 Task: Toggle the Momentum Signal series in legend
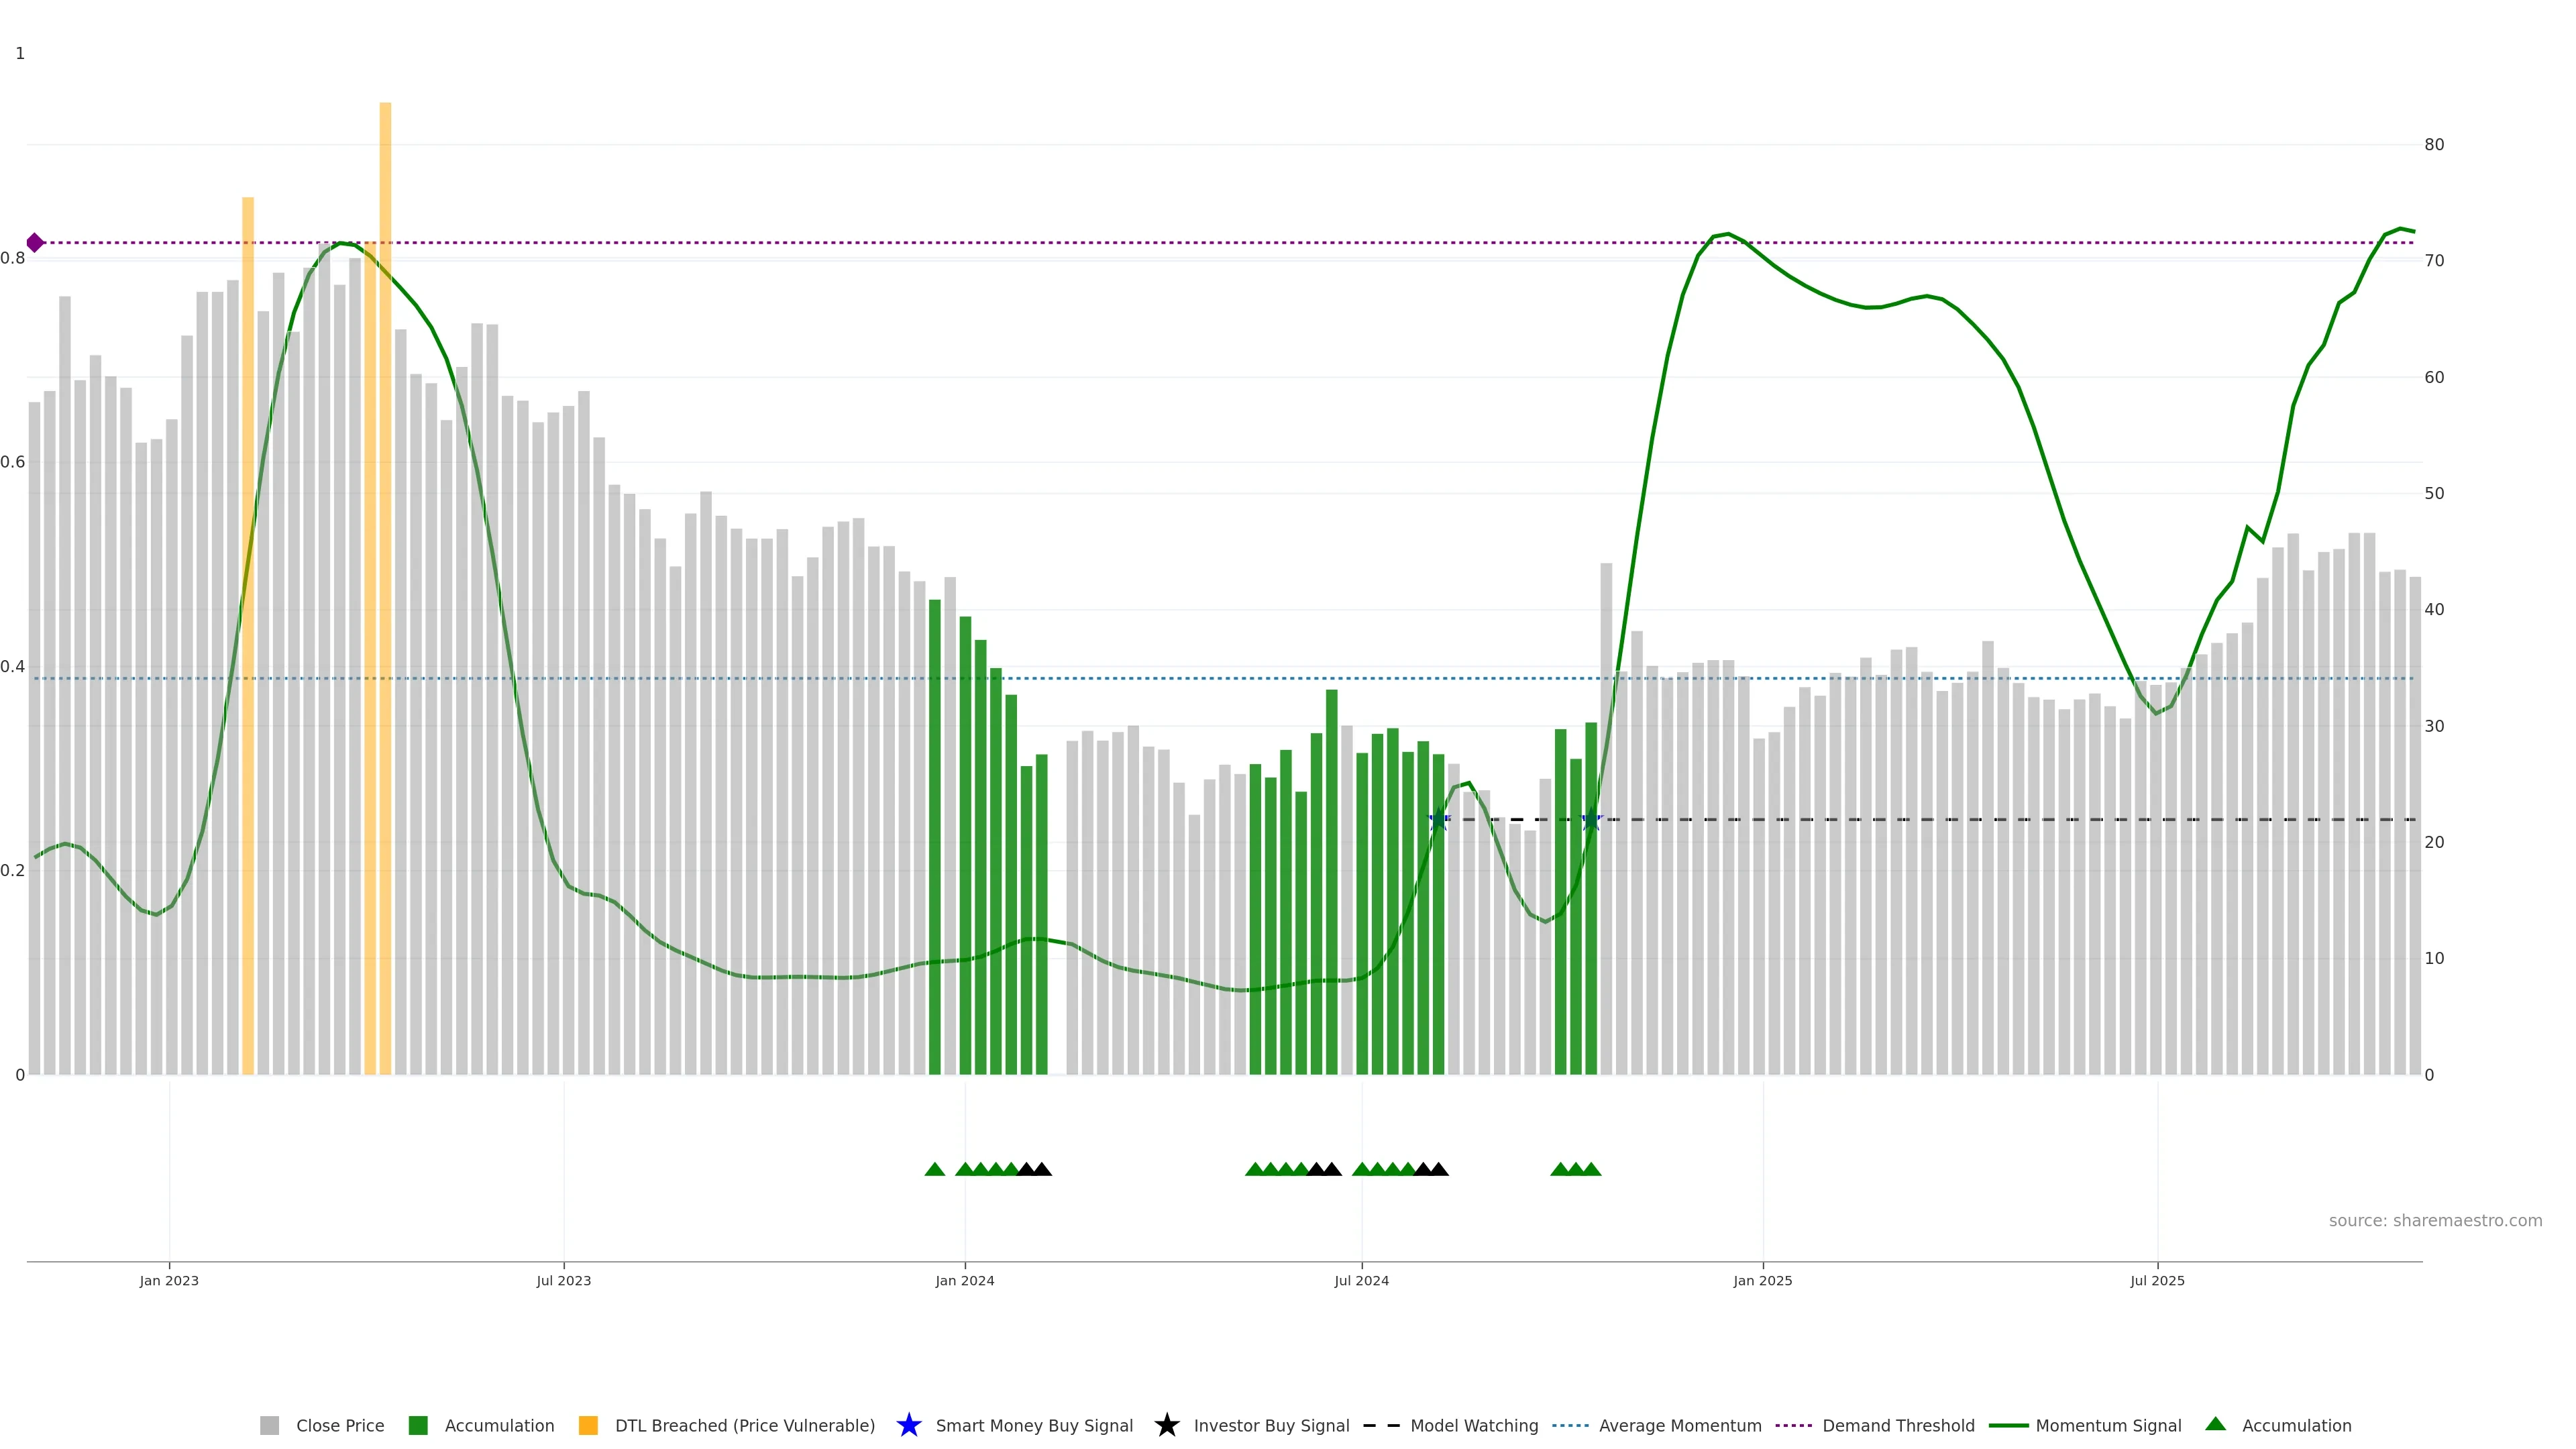pos(2108,1425)
